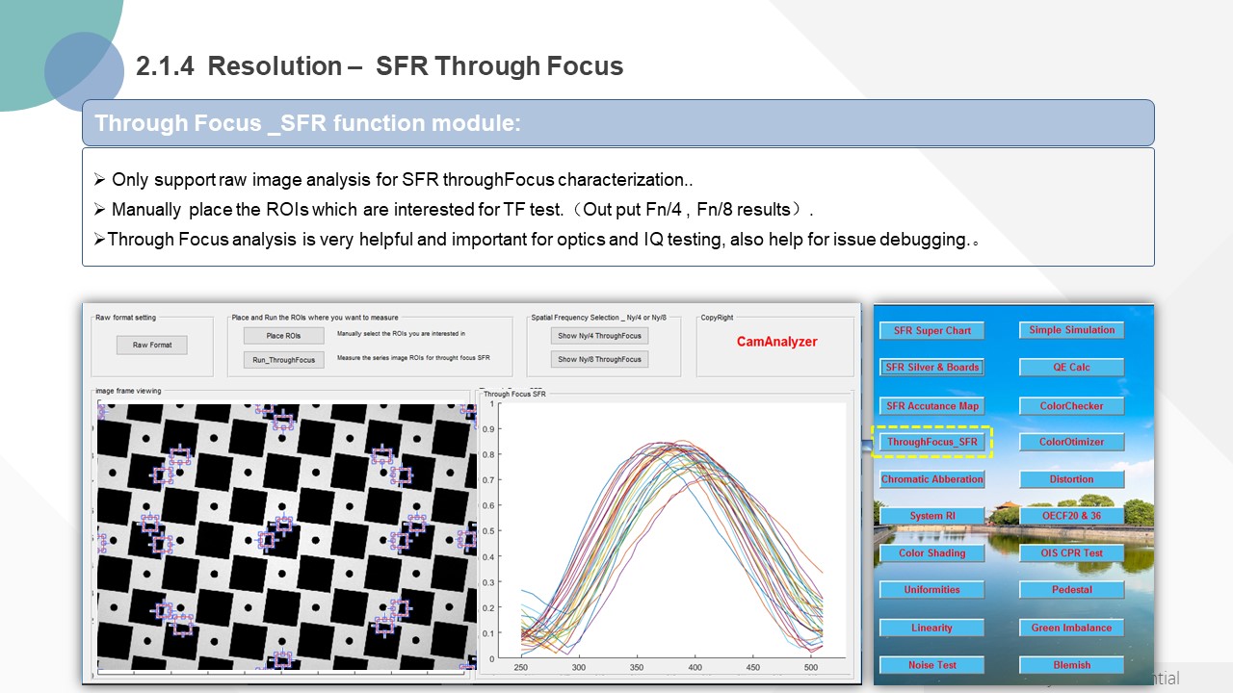
Task: Open the Color Shading module
Action: click(x=931, y=553)
